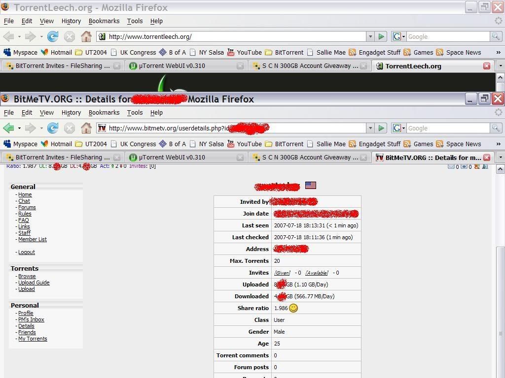Click search magnifier in BitMeTV window
The image size is (505, 378).
496,128
